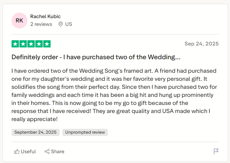Click the fourth green rating star
Viewport: 230px width, 163px height.
point(39,44)
